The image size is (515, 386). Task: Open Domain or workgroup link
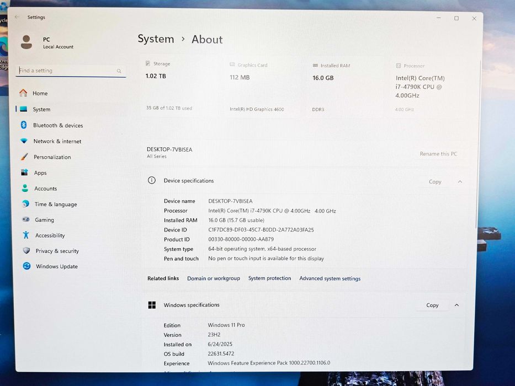(x=214, y=278)
